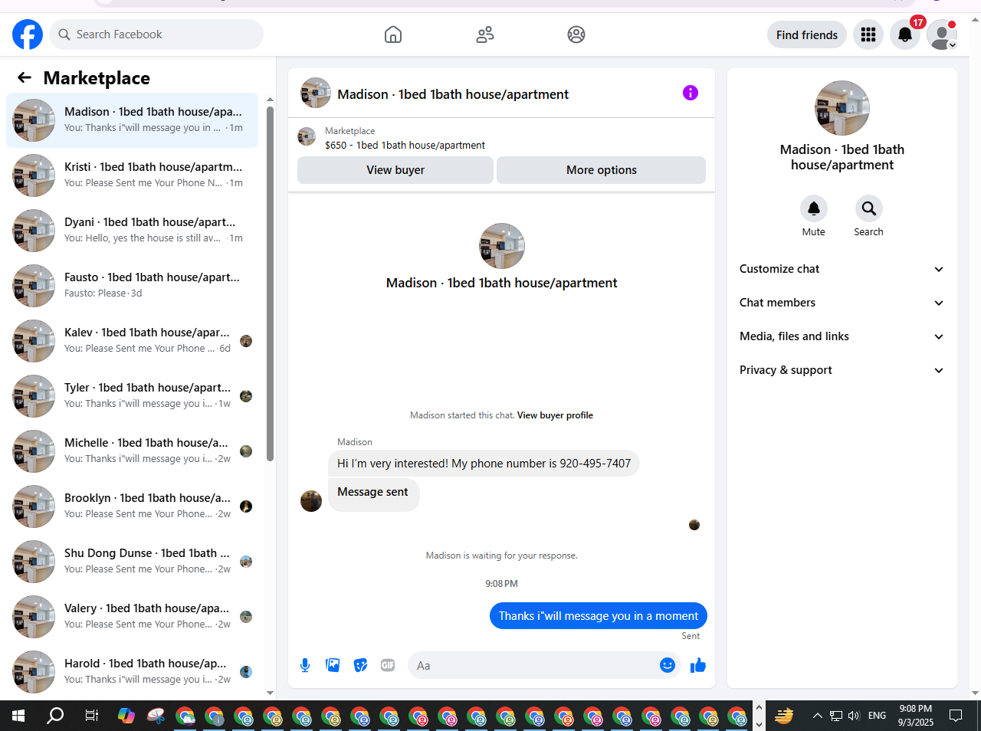Expand the Chat members section
The image size is (981, 731).
click(x=842, y=303)
